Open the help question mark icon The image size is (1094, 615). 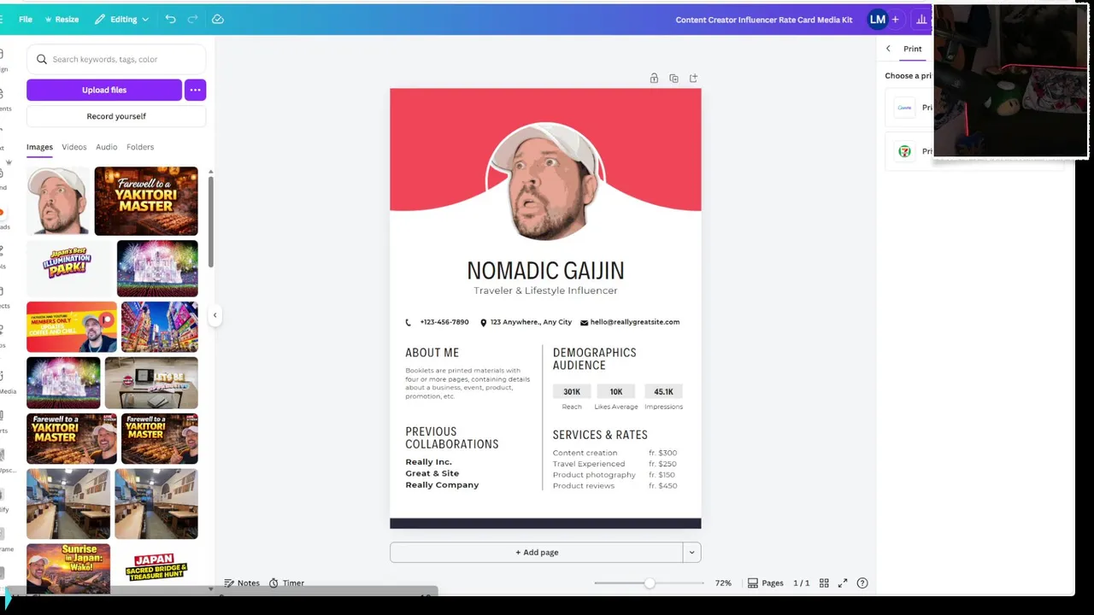(x=862, y=583)
